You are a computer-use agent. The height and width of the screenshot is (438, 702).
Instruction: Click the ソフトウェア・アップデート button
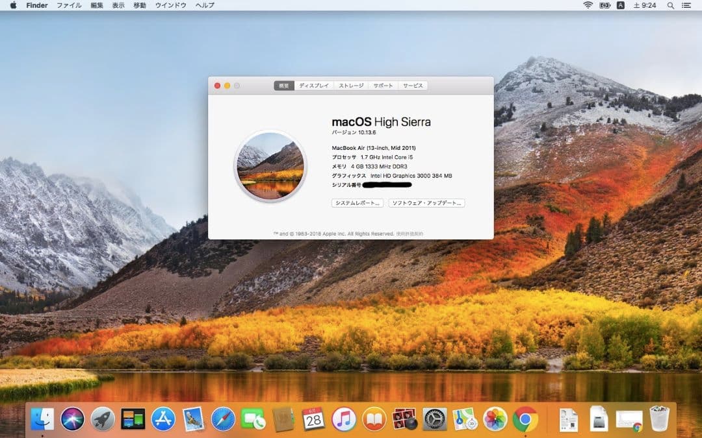pos(426,203)
